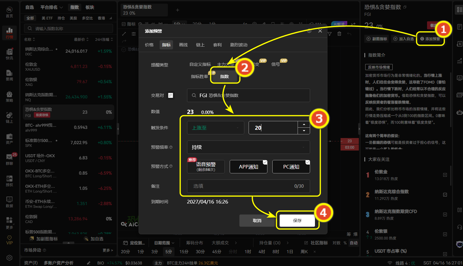This screenshot has width=463, height=266.
Task: Expand the 平台排名 platform ranking dropdown
Action: (51, 7)
